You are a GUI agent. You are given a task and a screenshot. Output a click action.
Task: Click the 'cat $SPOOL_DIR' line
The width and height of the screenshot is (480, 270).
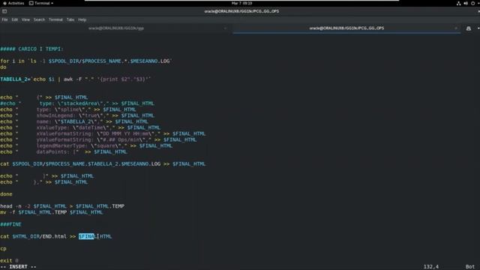point(103,164)
